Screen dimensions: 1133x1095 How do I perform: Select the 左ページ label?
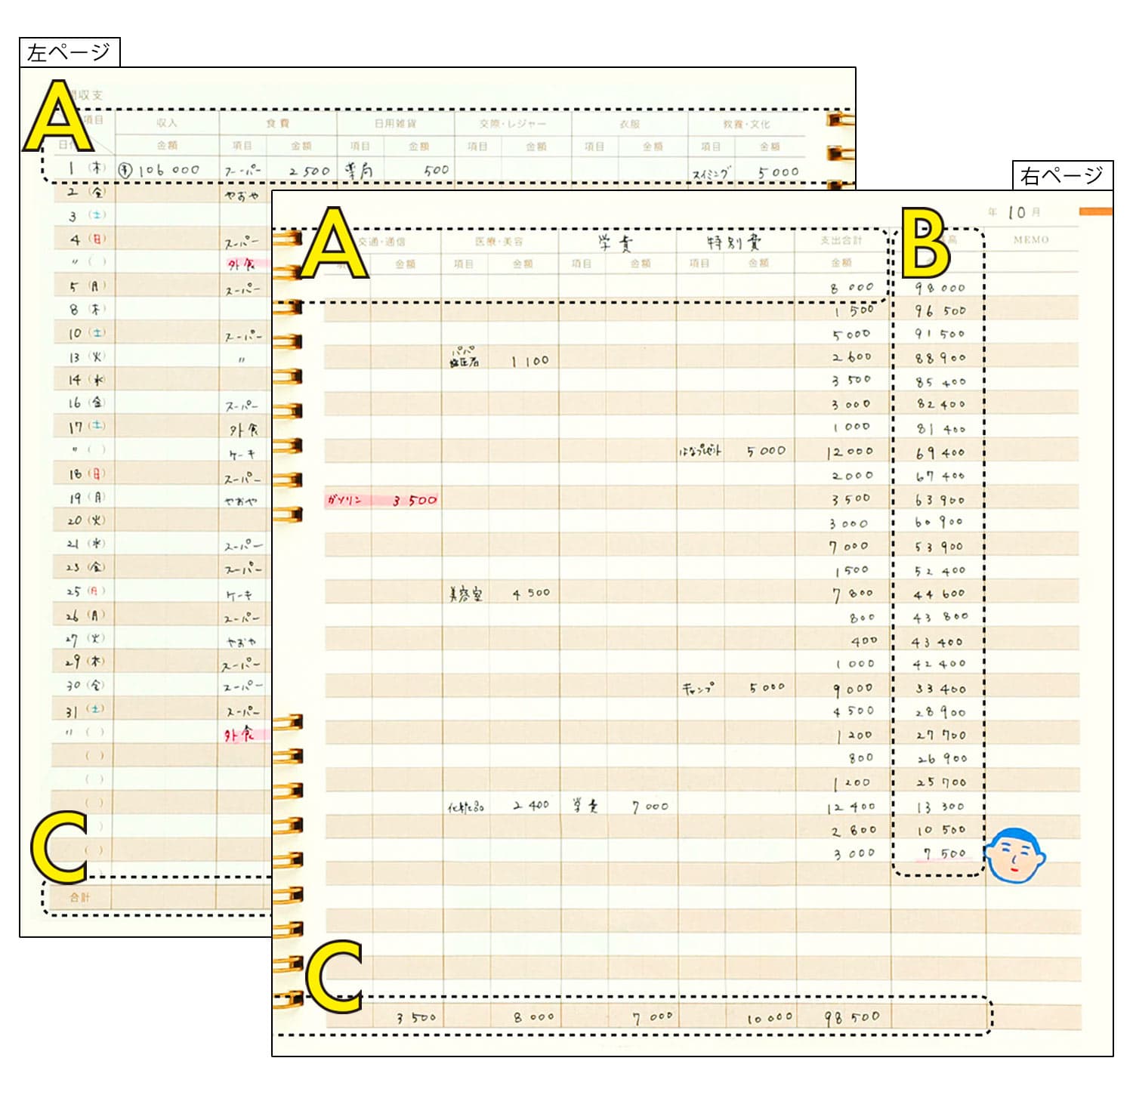click(69, 52)
